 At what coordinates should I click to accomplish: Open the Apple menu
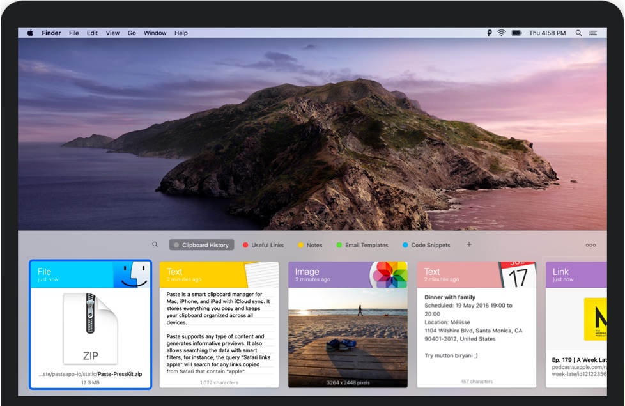pyautogui.click(x=30, y=33)
